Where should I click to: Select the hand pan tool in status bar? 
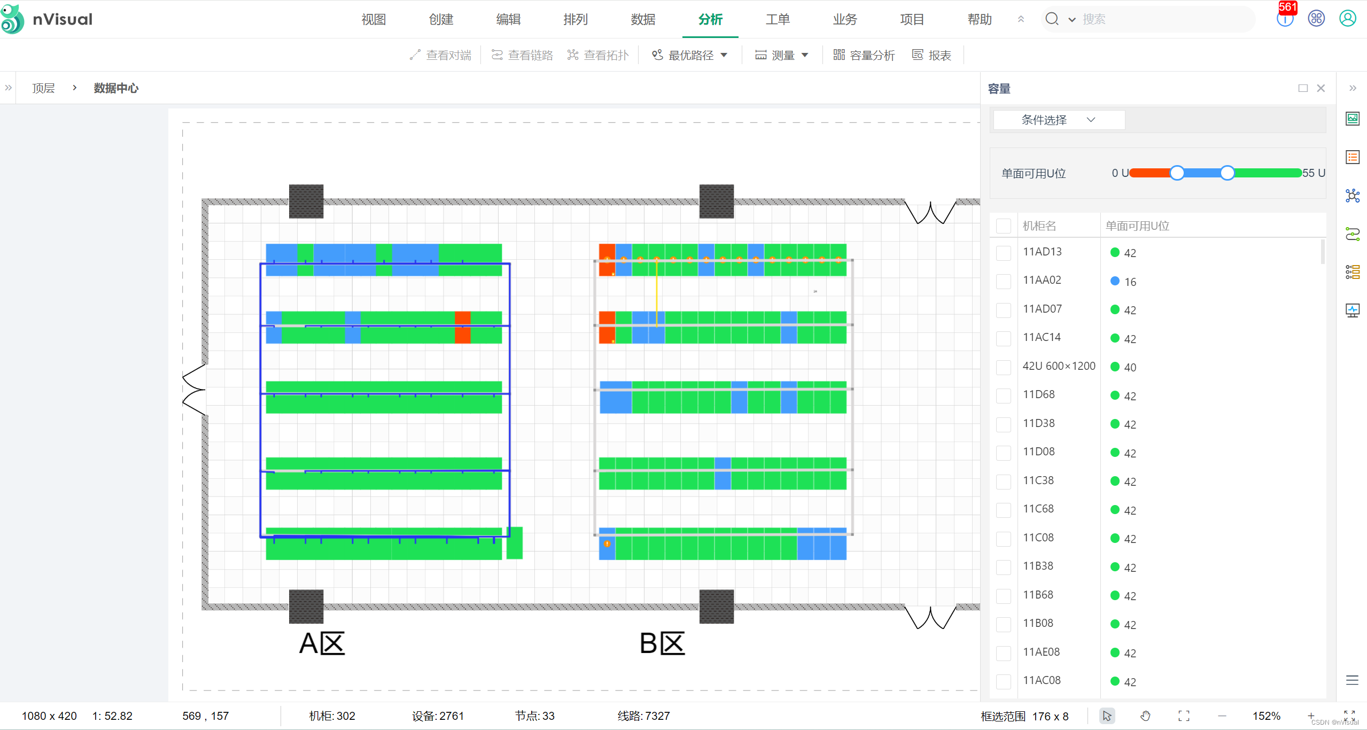tap(1145, 716)
